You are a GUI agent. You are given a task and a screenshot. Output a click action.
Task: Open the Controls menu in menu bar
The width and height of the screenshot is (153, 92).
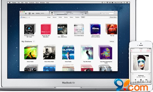(x=32, y=3)
